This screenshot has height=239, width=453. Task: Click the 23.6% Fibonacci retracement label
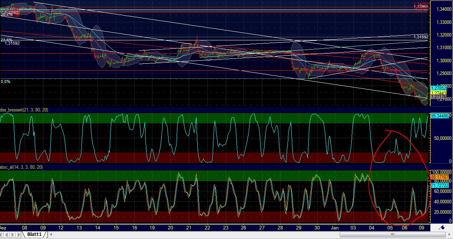pos(5,39)
